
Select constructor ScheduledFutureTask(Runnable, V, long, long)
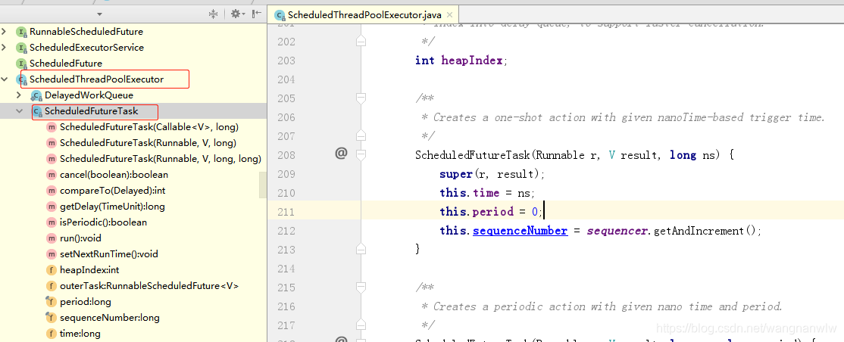[161, 159]
